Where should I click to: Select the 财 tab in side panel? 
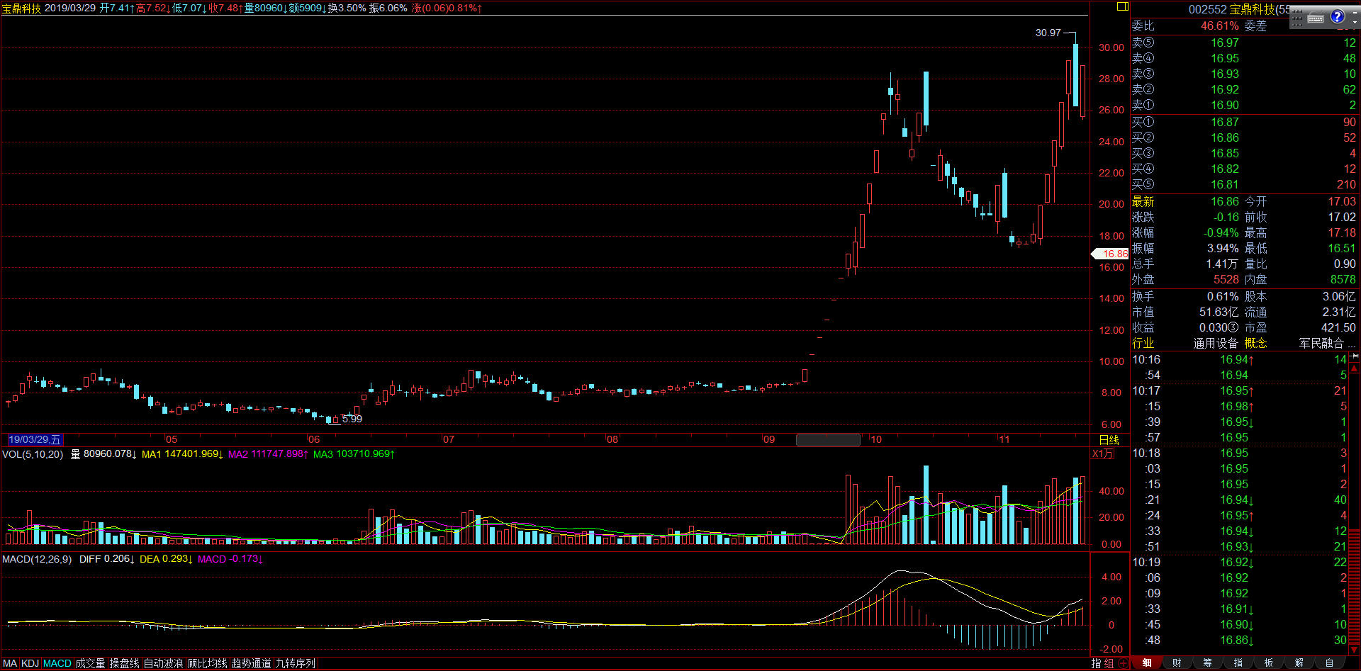[x=1177, y=663]
